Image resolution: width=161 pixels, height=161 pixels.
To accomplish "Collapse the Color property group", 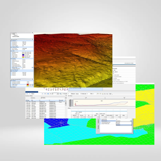I will pyautogui.click(x=11, y=51).
